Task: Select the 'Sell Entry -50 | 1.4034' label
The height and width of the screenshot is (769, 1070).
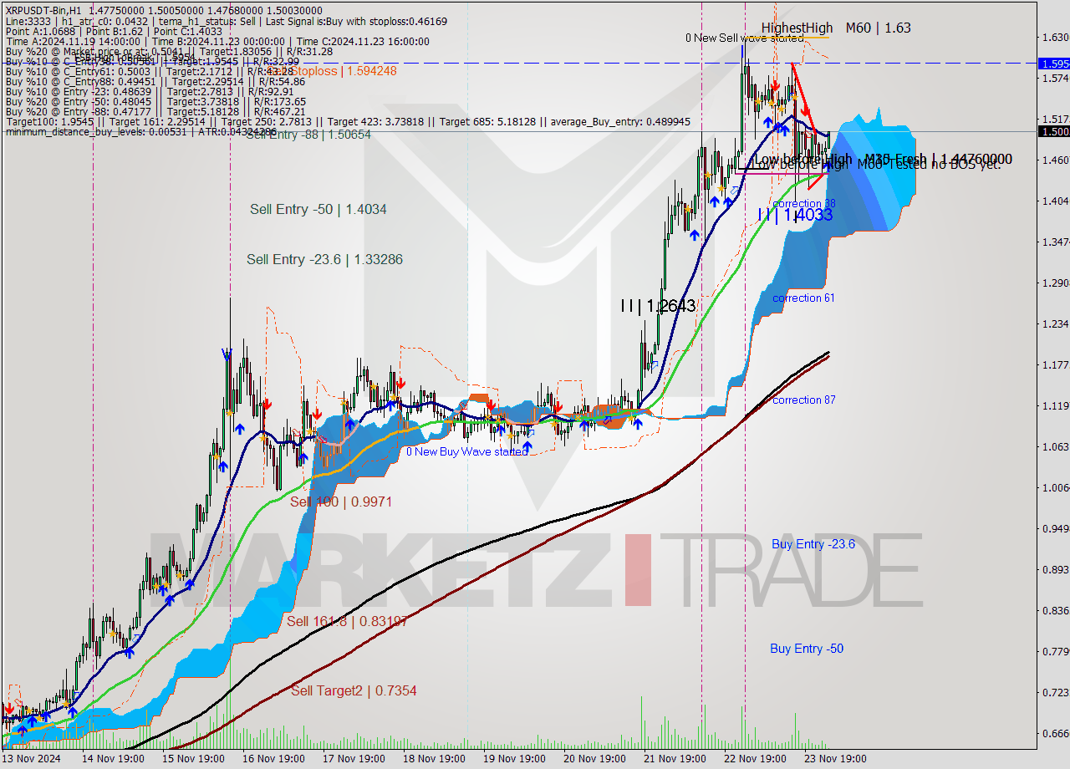Action: coord(318,209)
